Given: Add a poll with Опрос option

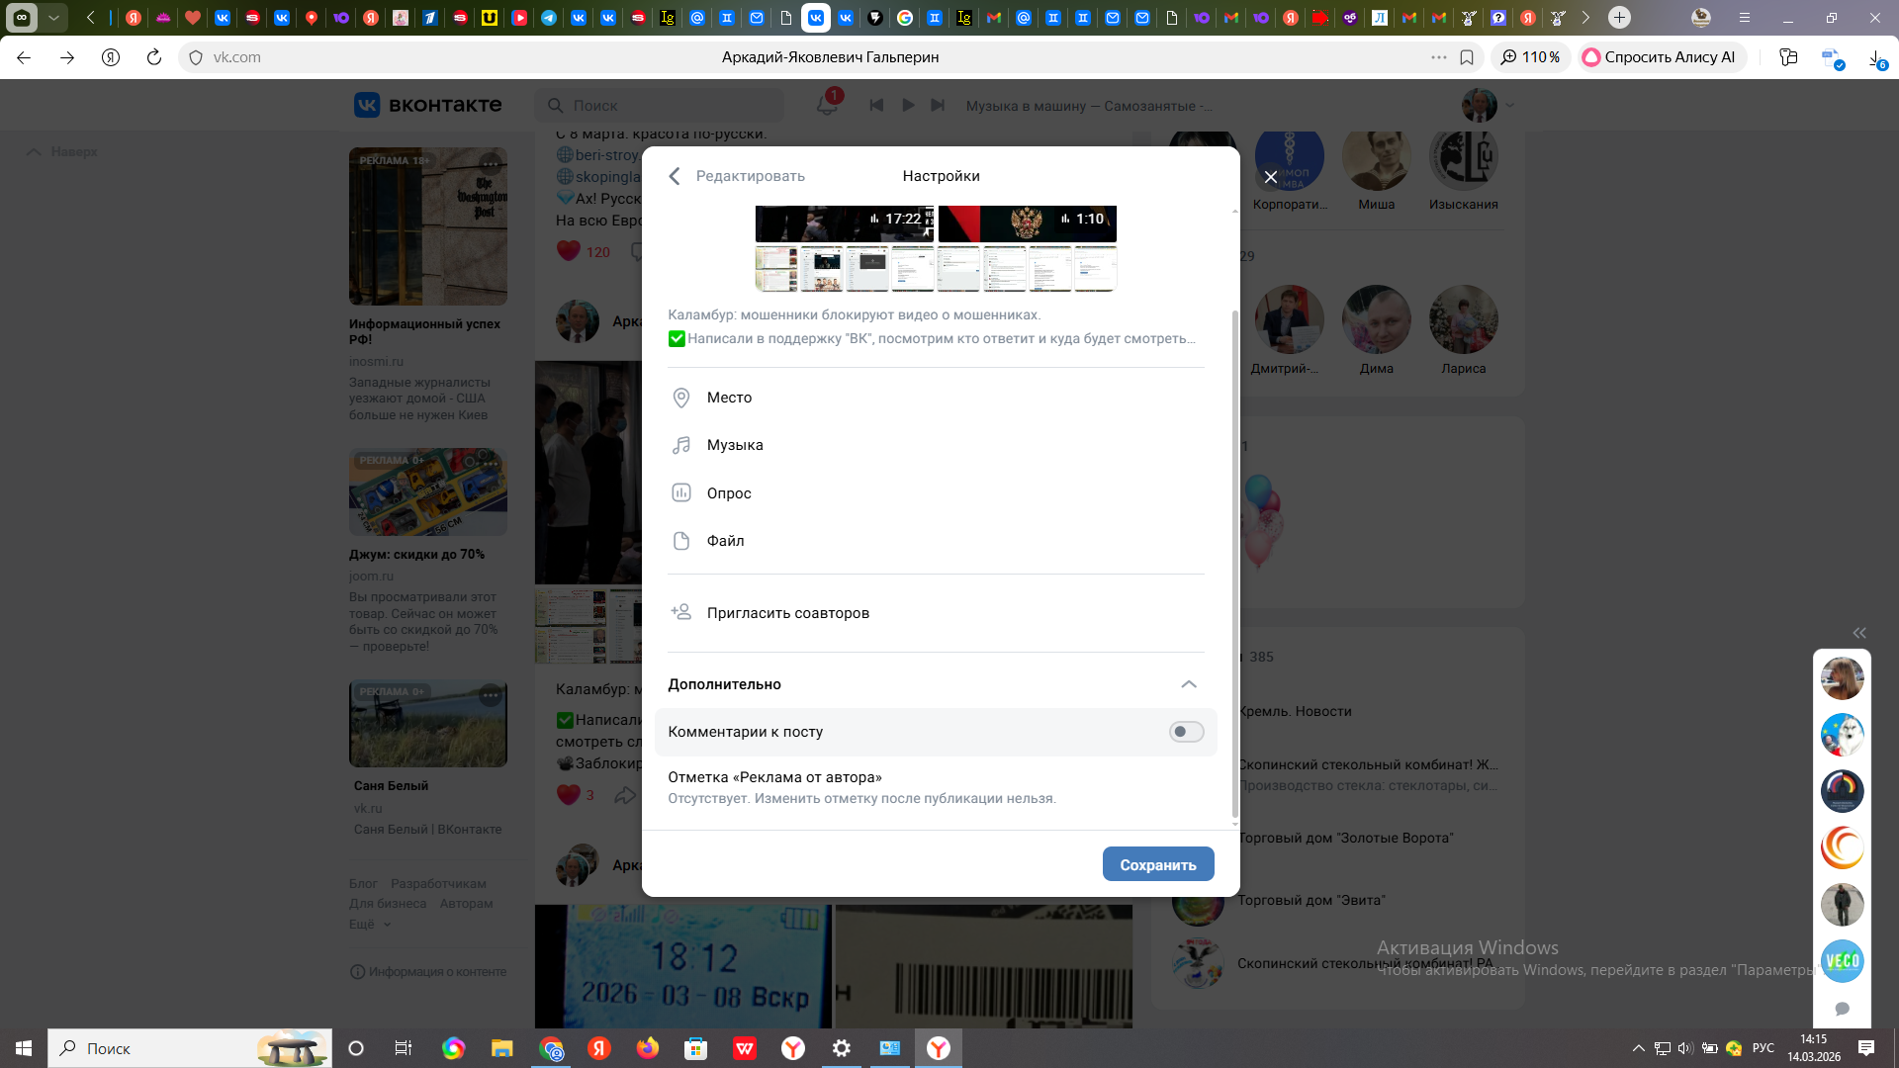Looking at the screenshot, I should [x=728, y=493].
